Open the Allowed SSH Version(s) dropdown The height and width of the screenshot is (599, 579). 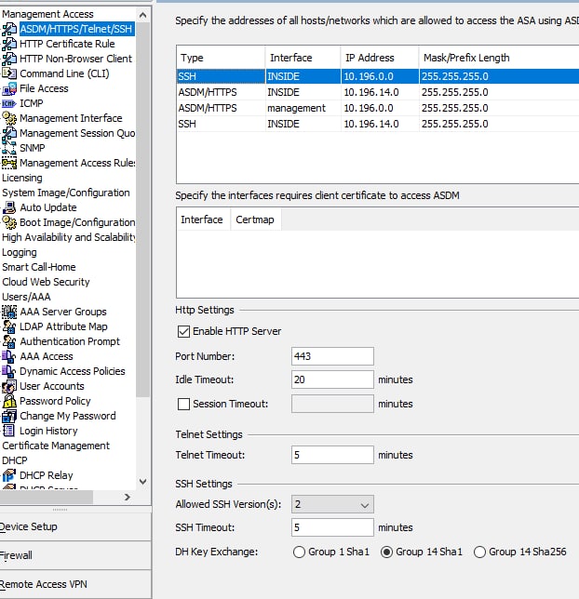click(332, 504)
